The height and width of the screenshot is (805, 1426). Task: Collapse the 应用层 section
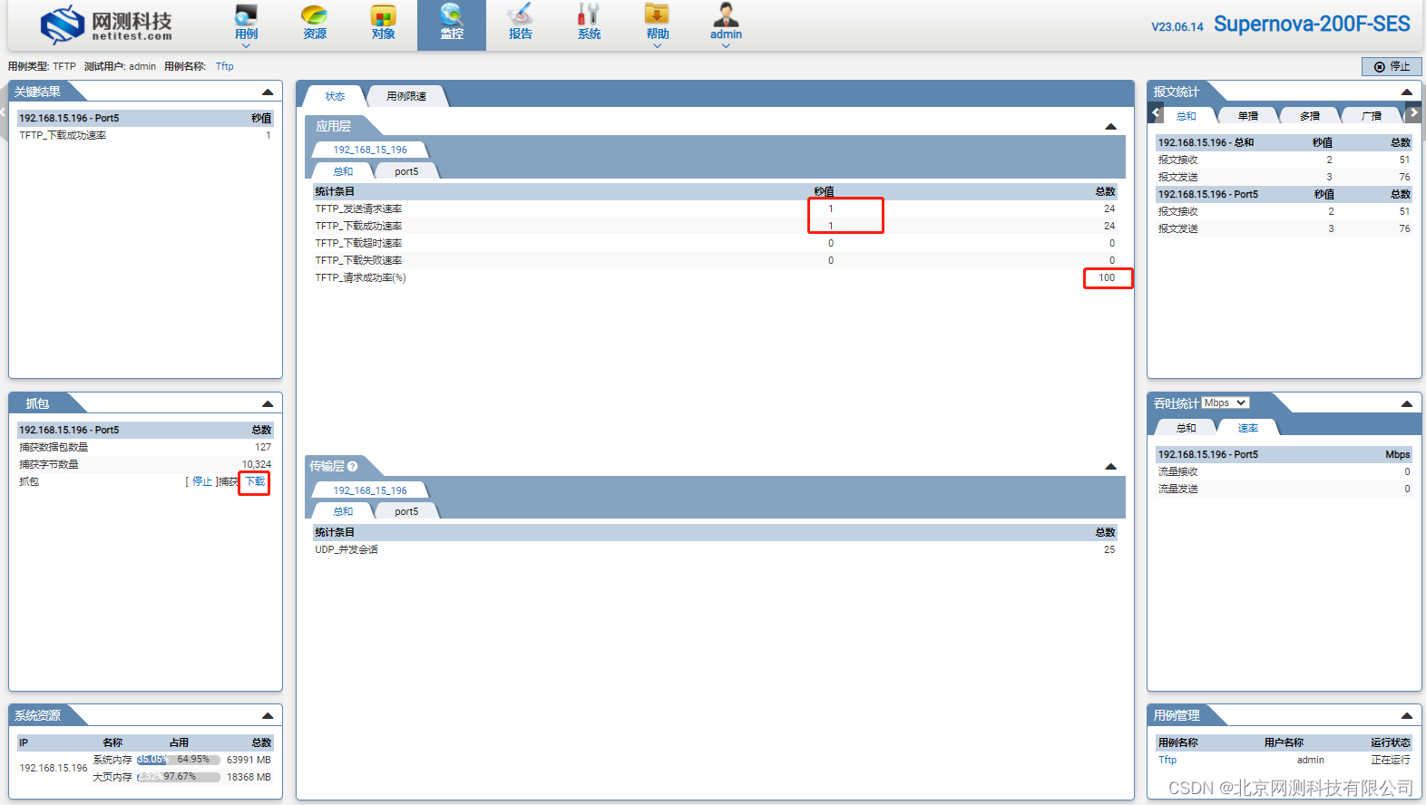coord(1110,126)
